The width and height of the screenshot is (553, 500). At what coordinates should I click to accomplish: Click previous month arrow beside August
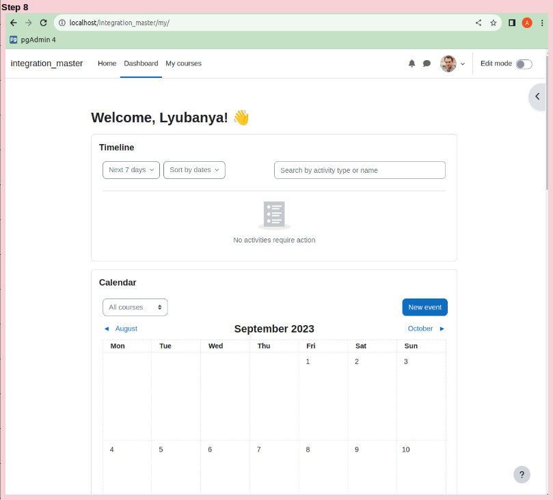[x=107, y=329]
